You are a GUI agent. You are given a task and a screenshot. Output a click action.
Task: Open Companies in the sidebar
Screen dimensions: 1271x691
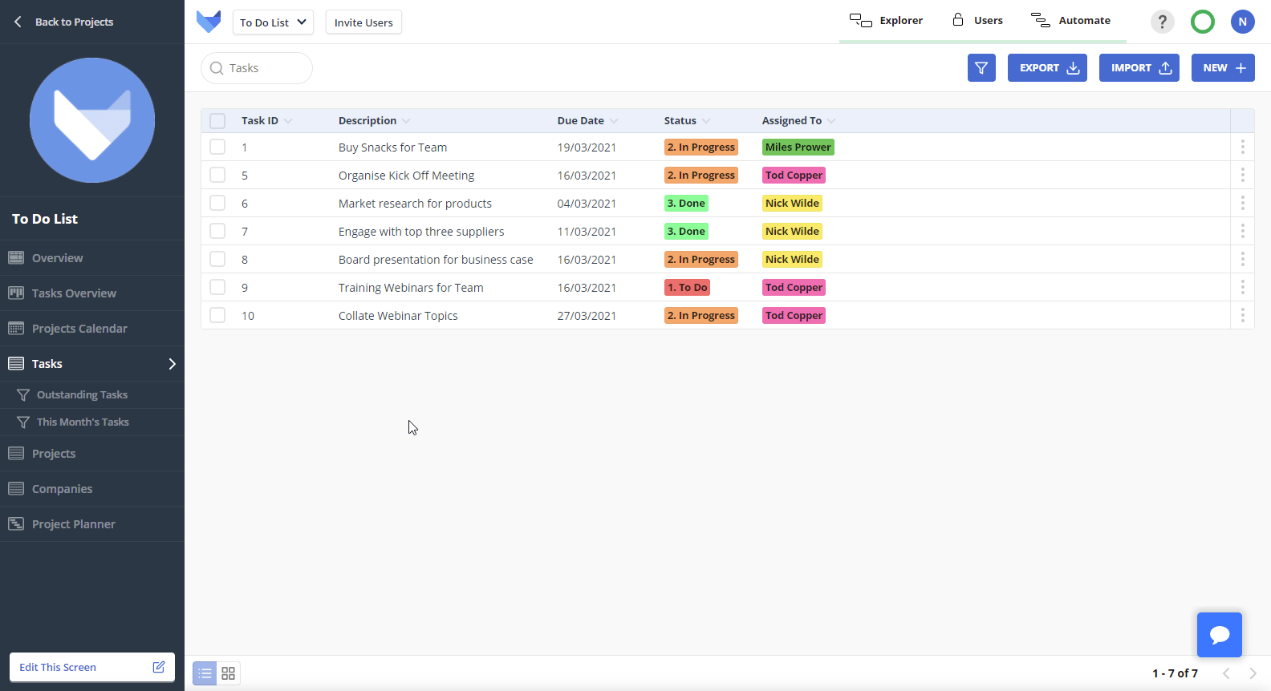(x=92, y=489)
